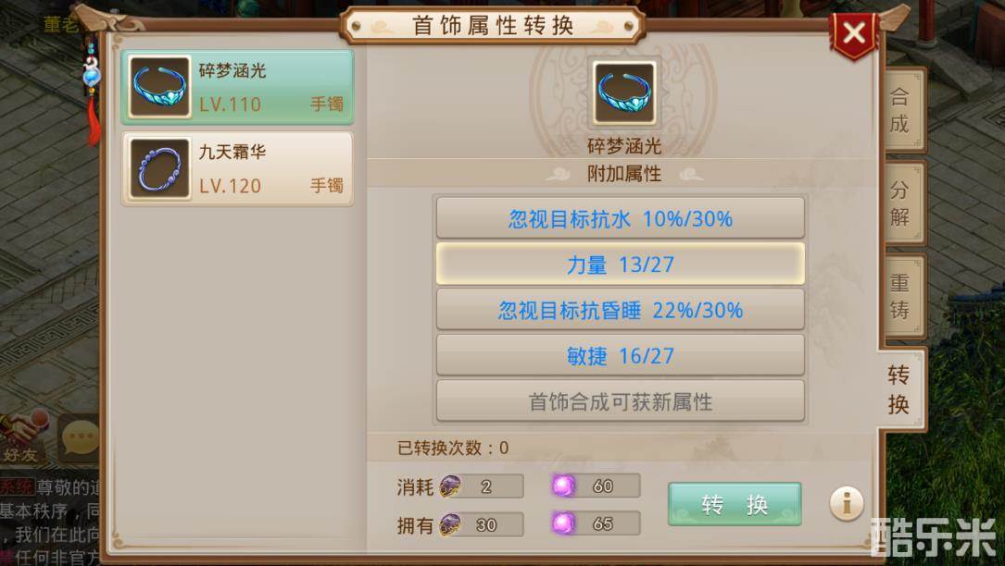Click the conversion stone icon in 拥有 row
This screenshot has height=566, width=1005.
tap(450, 525)
